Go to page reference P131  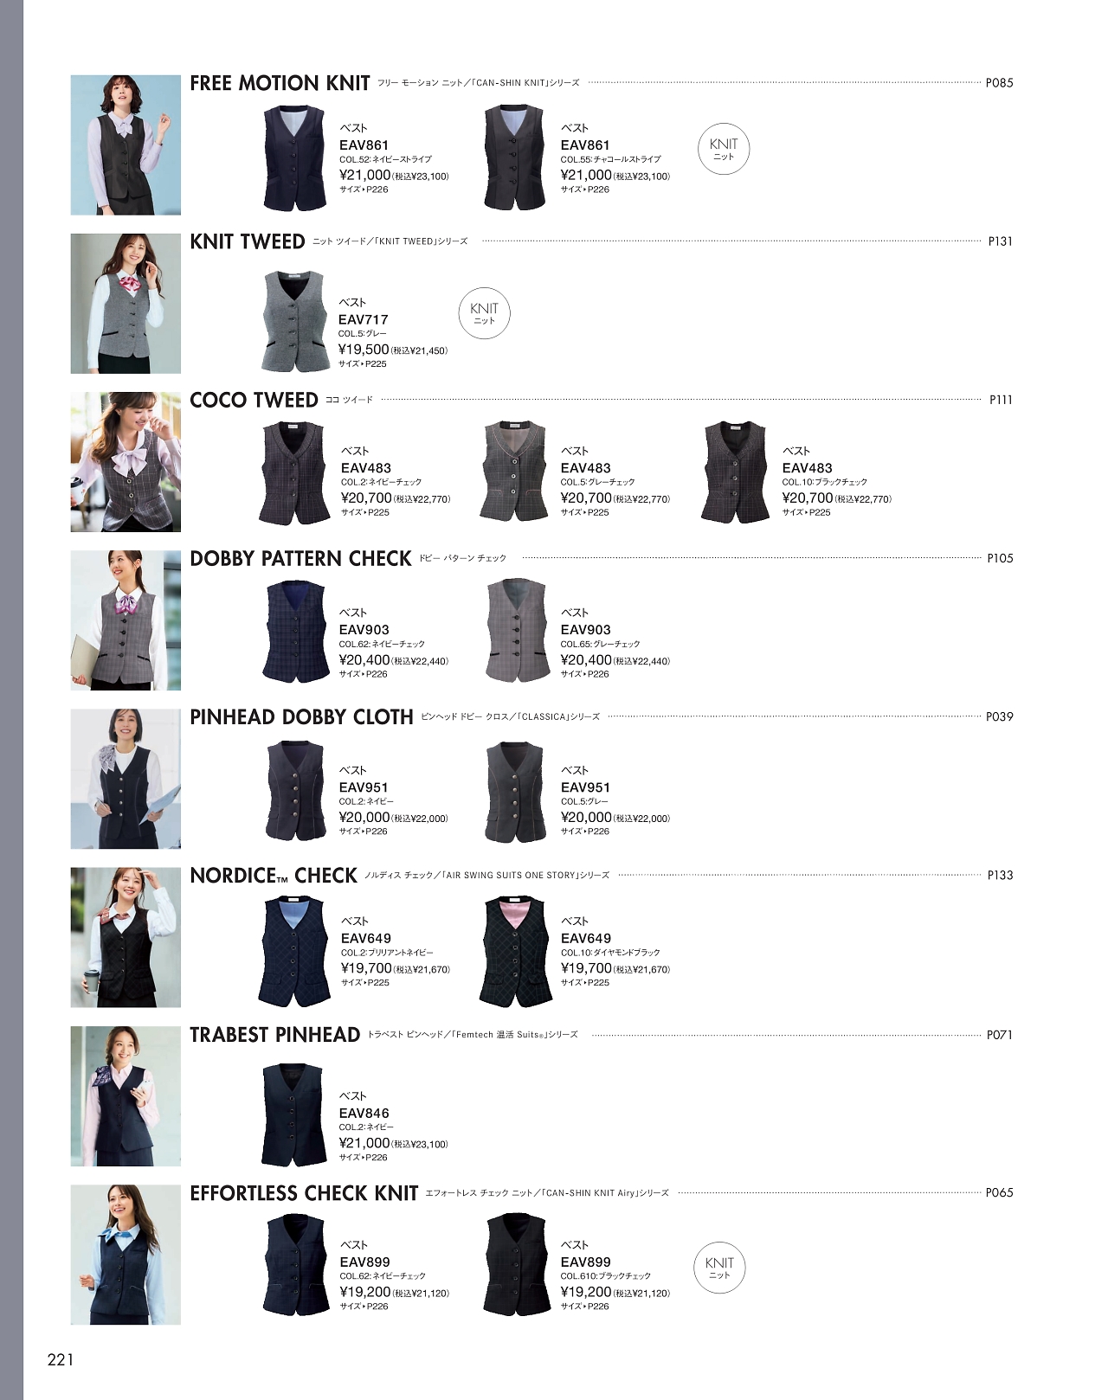1000,241
